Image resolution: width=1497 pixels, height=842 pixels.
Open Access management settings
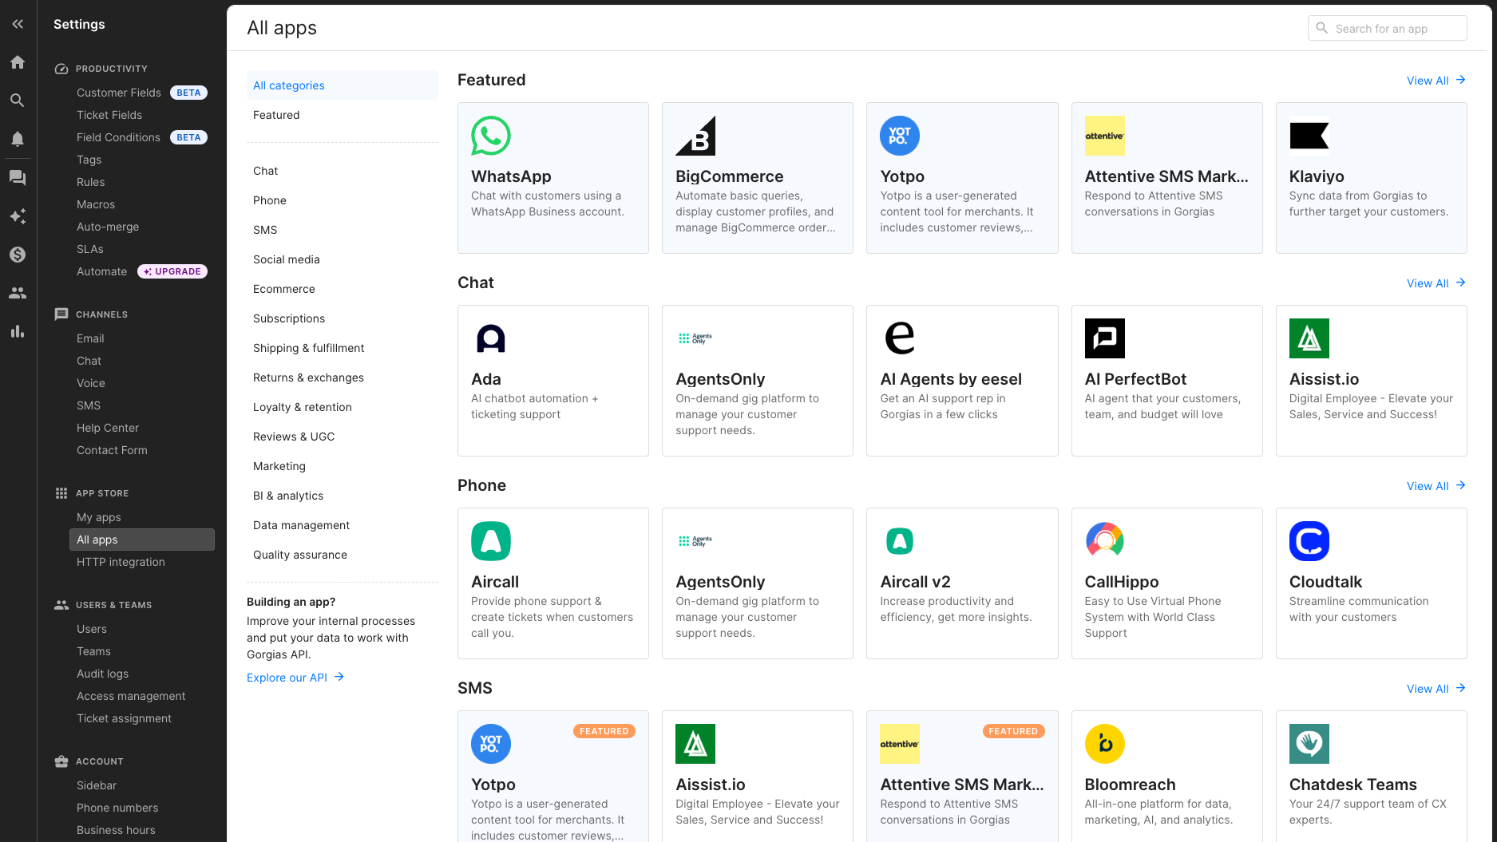131,696
